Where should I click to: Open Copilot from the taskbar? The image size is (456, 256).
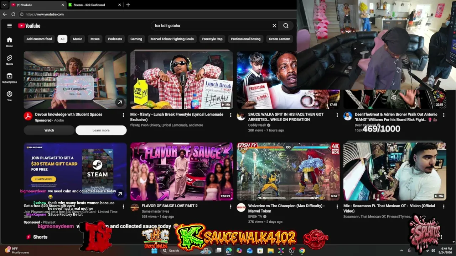[239, 251]
